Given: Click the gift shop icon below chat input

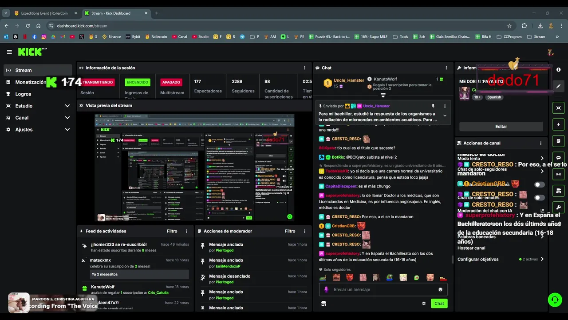Looking at the screenshot, I should 323,304.
